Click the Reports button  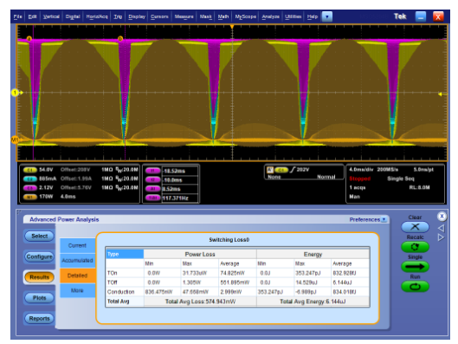(40, 318)
